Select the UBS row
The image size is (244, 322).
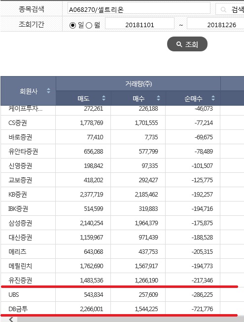pos(122,294)
